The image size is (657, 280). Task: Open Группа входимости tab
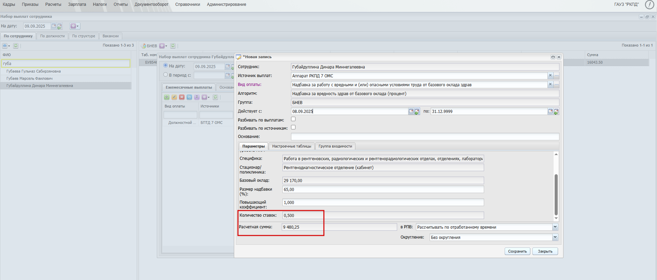point(335,146)
